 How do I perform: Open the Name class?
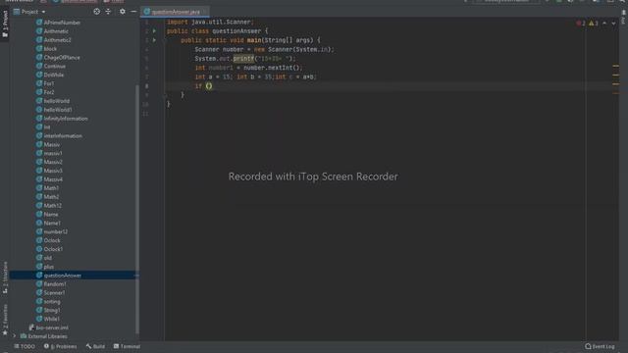(x=47, y=214)
